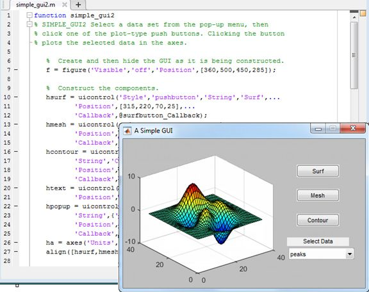The height and width of the screenshot is (292, 369).
Task: Click the Mesh push button
Action: coord(318,195)
